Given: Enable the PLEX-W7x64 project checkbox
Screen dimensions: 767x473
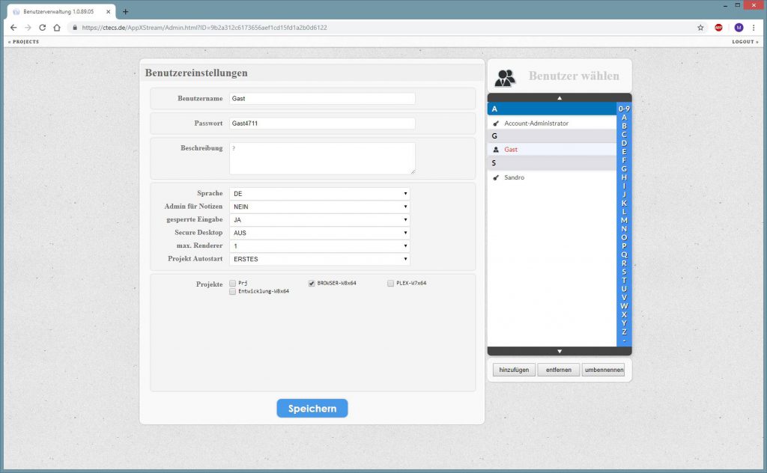Looking at the screenshot, I should point(390,284).
